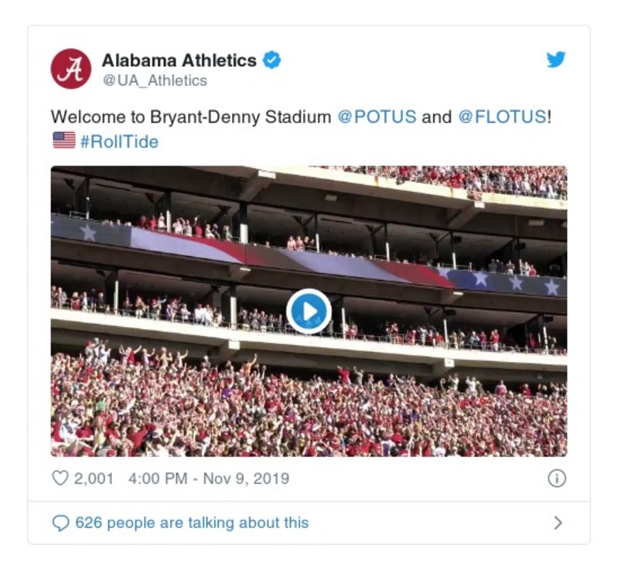Play the stadium video
Image resolution: width=618 pixels, height=573 pixels.
coord(309,311)
